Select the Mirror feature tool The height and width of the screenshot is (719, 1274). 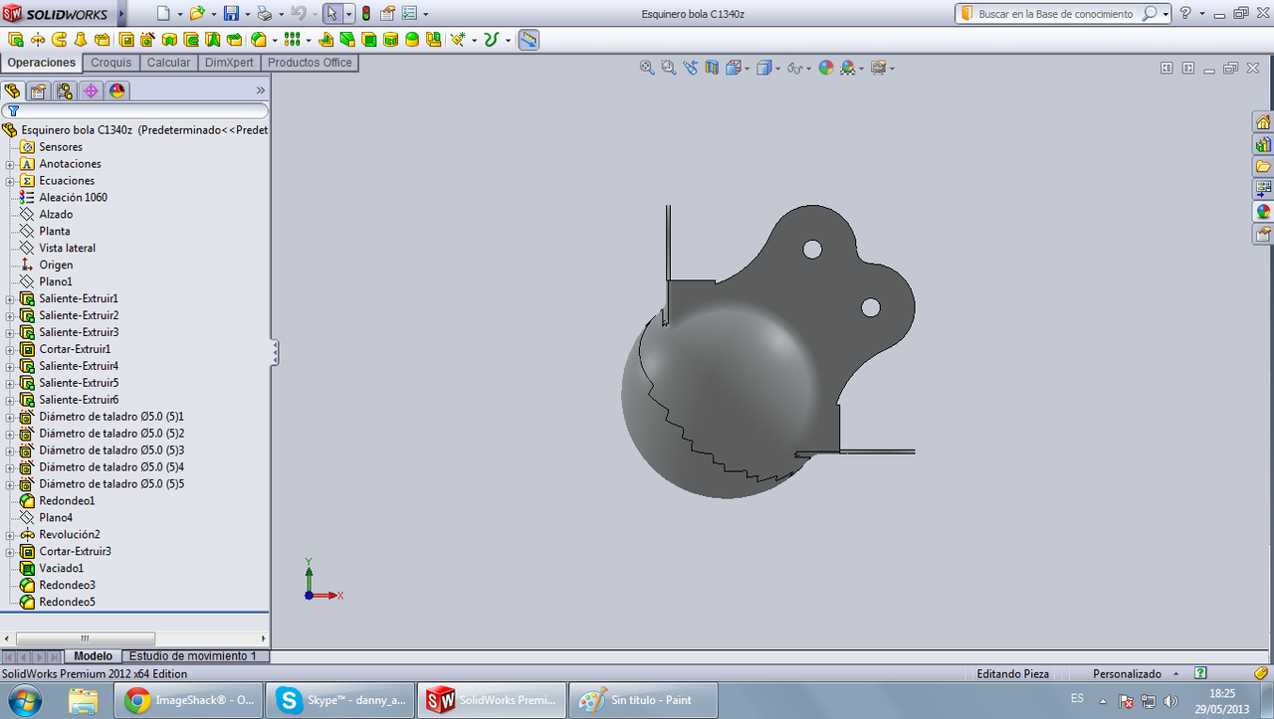(434, 40)
